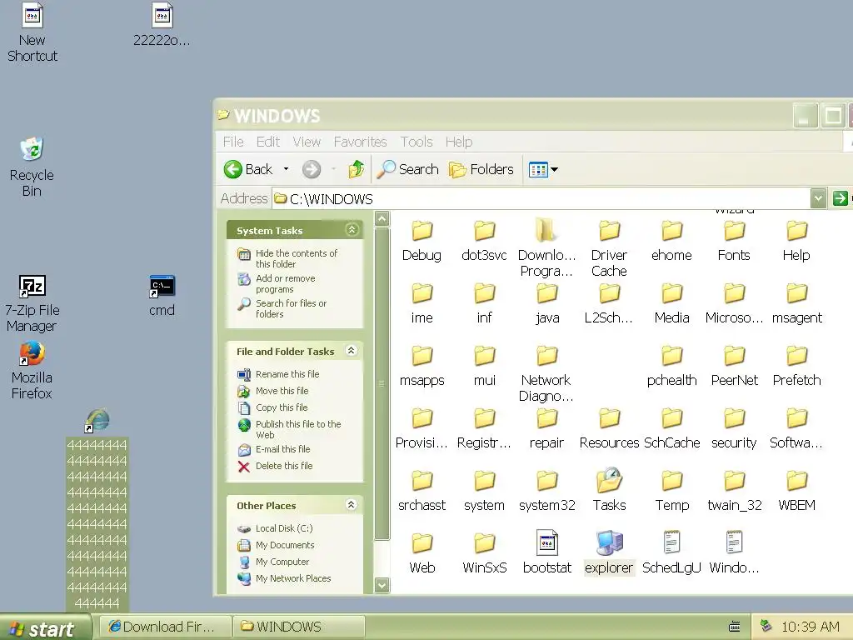Open the Help menu

[x=459, y=142]
